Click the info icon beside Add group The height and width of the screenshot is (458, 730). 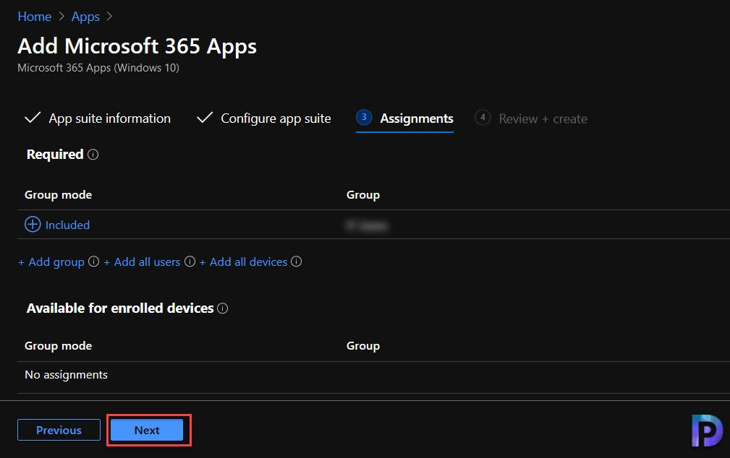93,262
